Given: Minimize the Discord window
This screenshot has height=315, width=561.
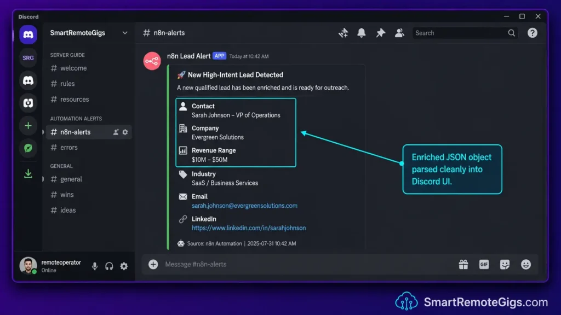Looking at the screenshot, I should [506, 16].
